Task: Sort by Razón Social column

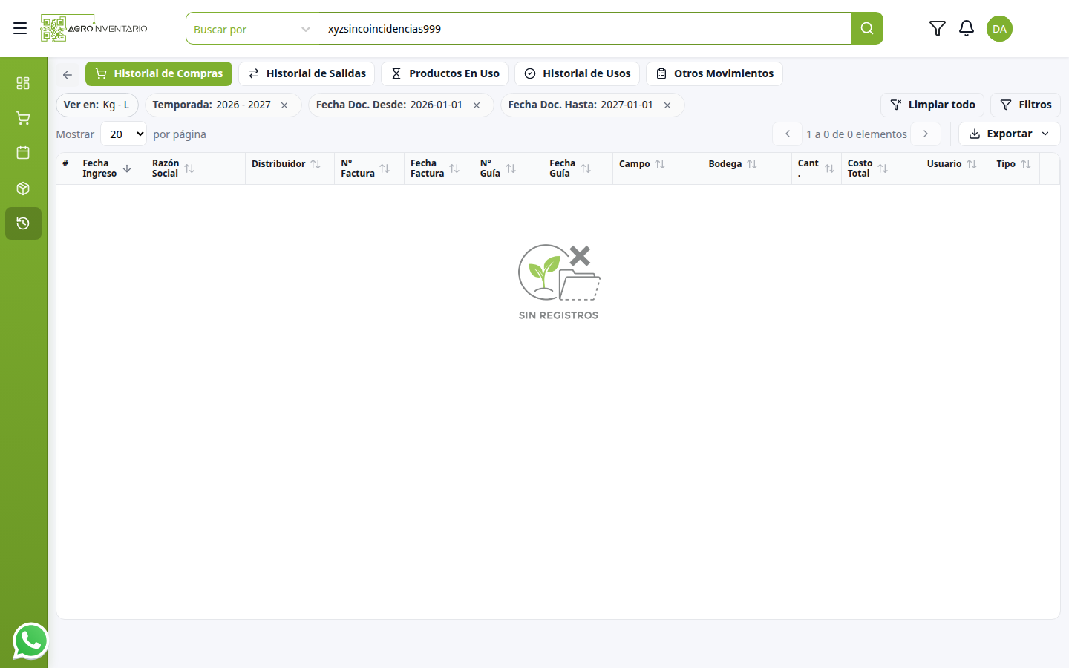Action: [x=189, y=168]
